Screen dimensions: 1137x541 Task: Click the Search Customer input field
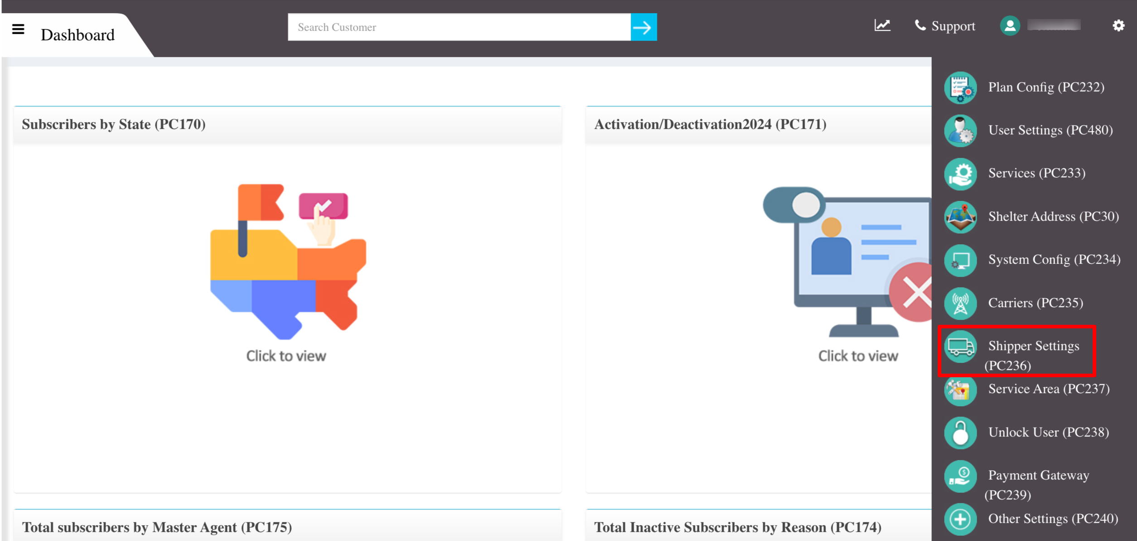459,27
